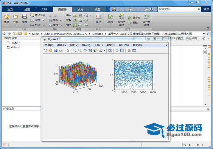Click the back arrow in address bar
This screenshot has height=149, width=213.
[x=4, y=34]
